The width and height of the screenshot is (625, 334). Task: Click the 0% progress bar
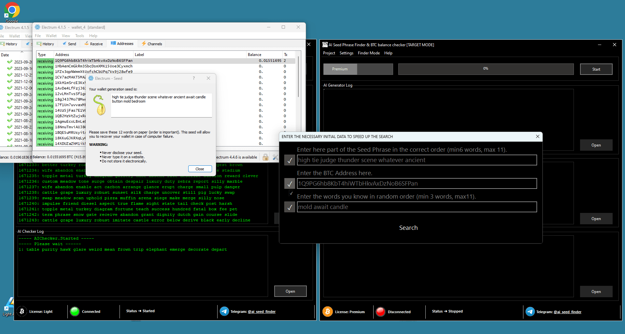486,69
